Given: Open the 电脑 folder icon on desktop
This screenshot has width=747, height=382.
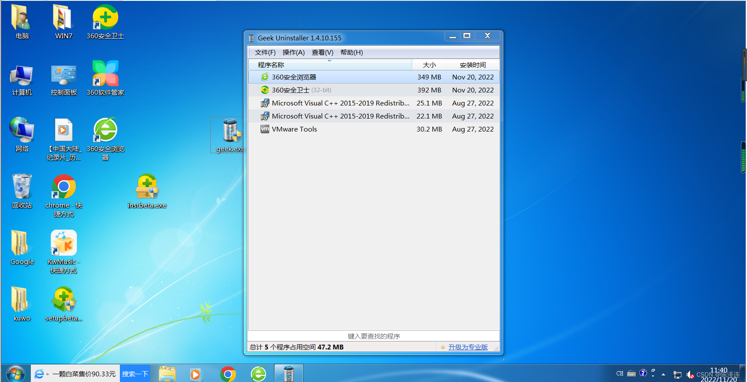Looking at the screenshot, I should pos(22,22).
